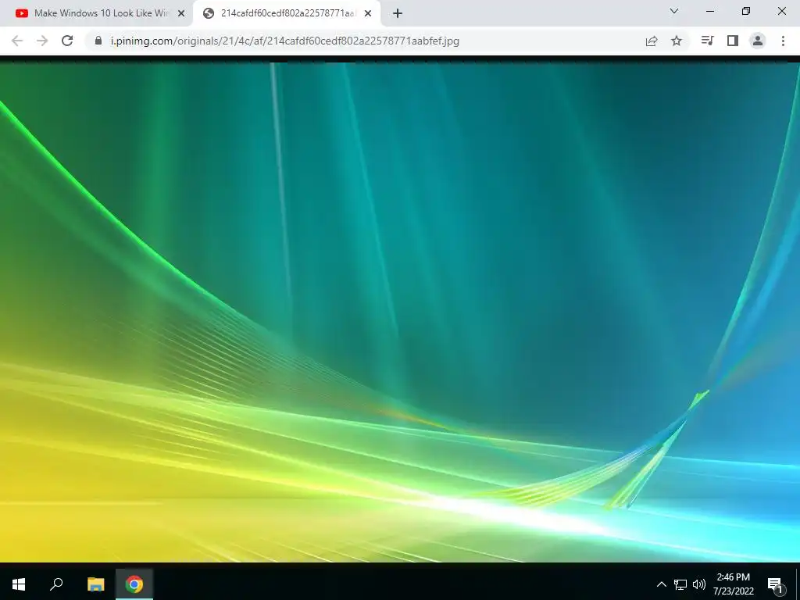Open a new tab with plus button
This screenshot has height=600, width=800.
coord(398,14)
